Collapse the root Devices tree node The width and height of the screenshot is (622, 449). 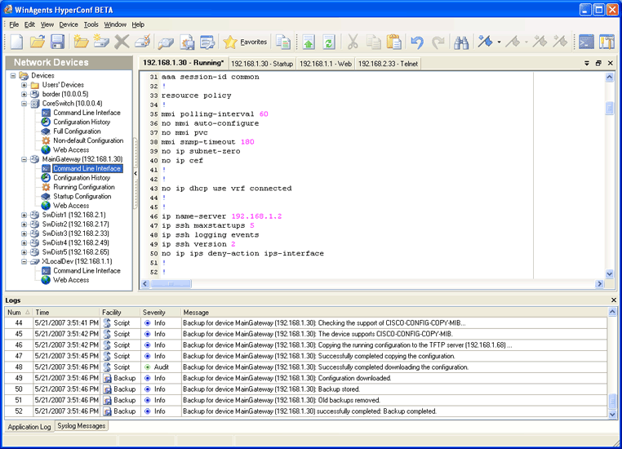tap(13, 75)
